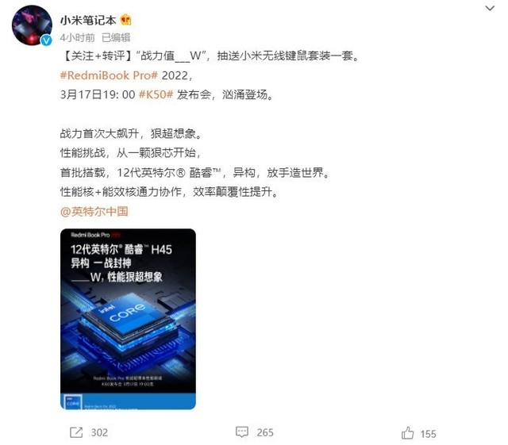Click the blue verified V badge

point(46,40)
